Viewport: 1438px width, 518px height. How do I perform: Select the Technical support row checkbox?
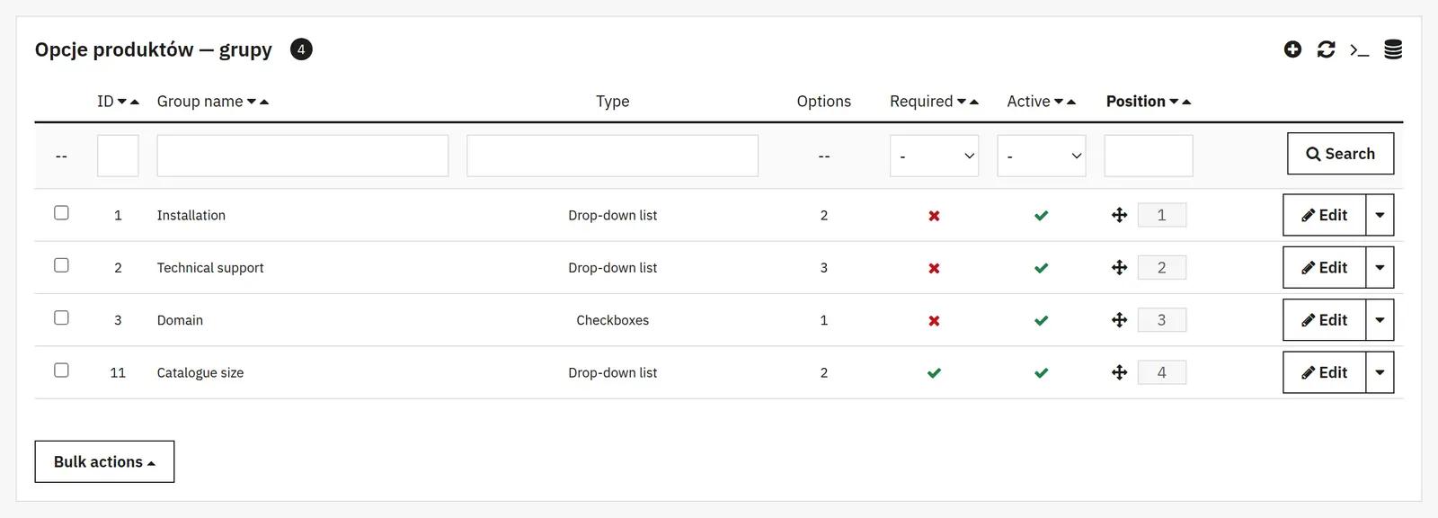(x=61, y=265)
